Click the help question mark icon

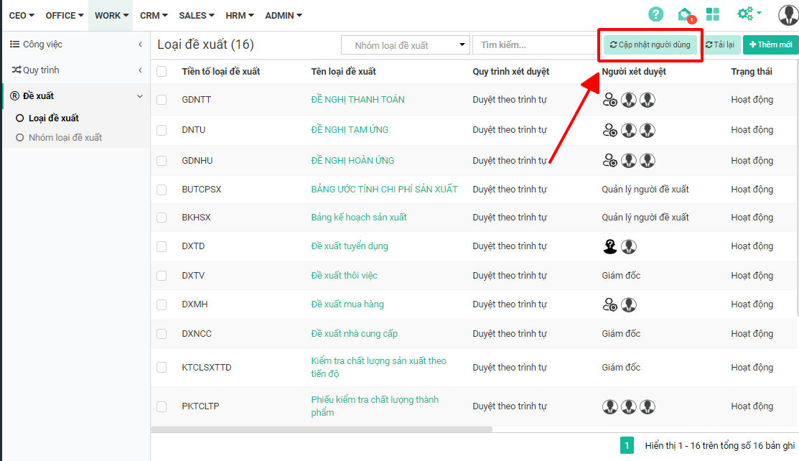click(x=655, y=14)
